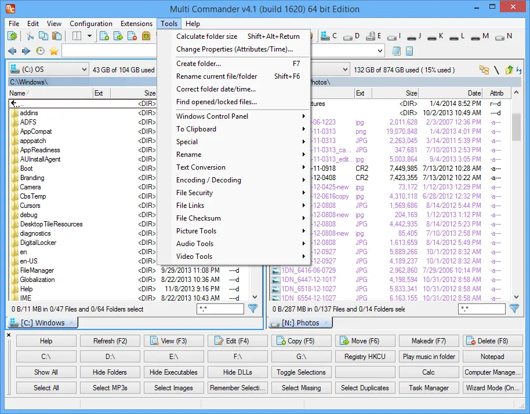Click the Task Manager button
This screenshot has height=414, width=530.
pyautogui.click(x=429, y=388)
